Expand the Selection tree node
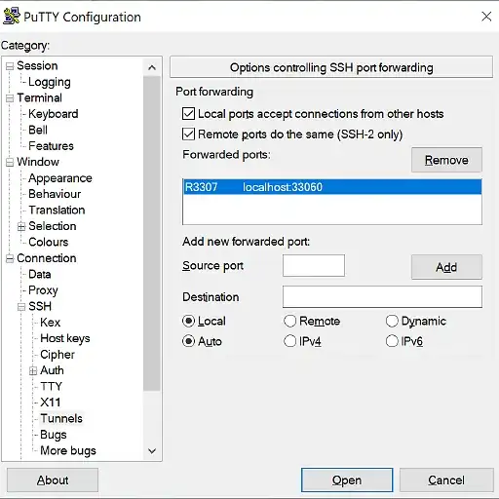 pos(21,226)
